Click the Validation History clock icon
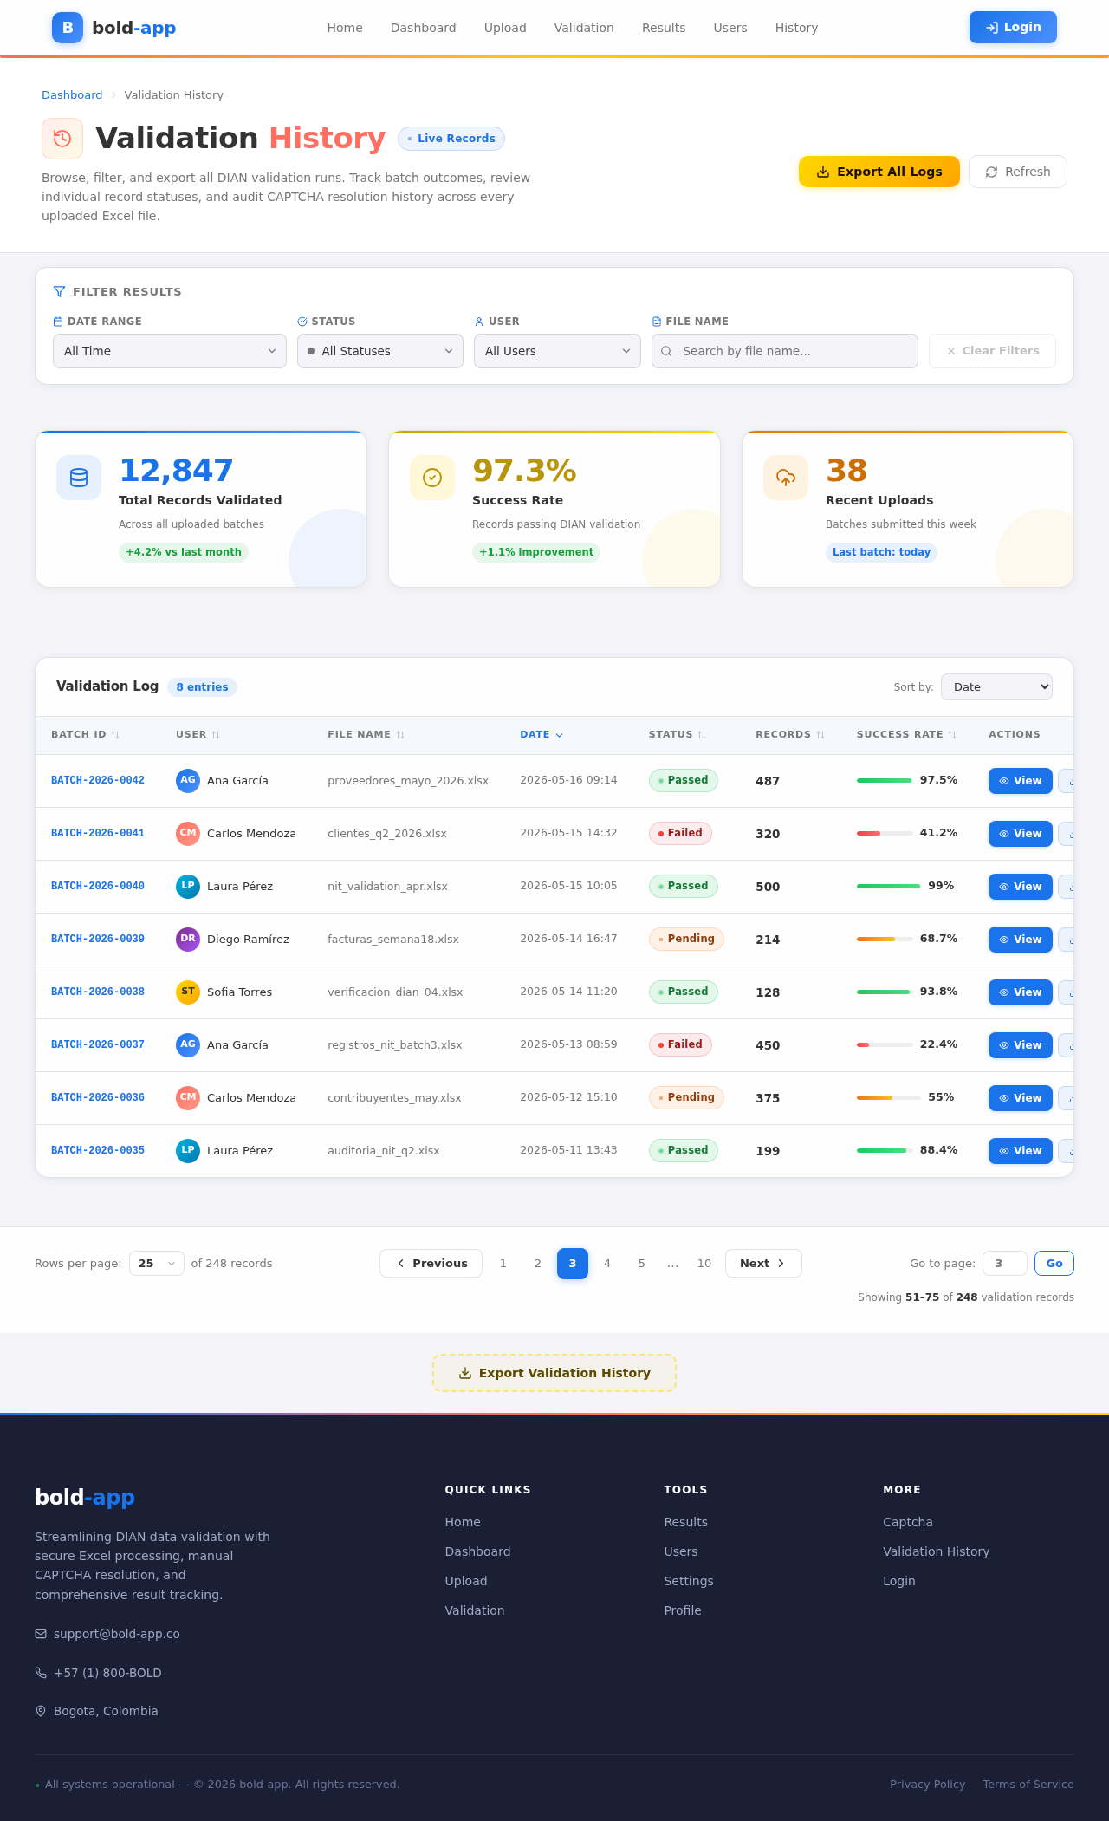The height and width of the screenshot is (1821, 1109). click(x=62, y=139)
